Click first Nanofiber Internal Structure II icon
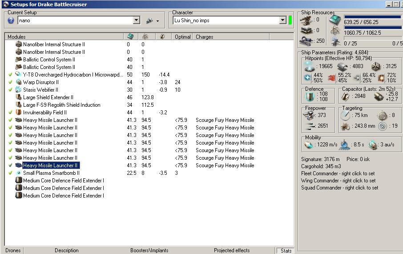The image size is (403, 254). 19,44
